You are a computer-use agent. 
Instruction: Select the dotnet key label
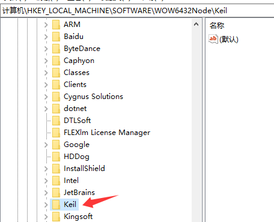point(75,109)
